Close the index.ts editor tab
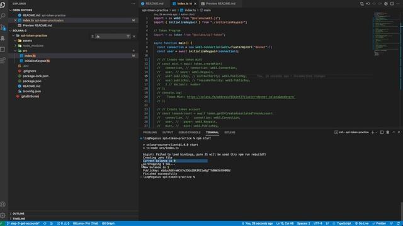 [x=195, y=4]
